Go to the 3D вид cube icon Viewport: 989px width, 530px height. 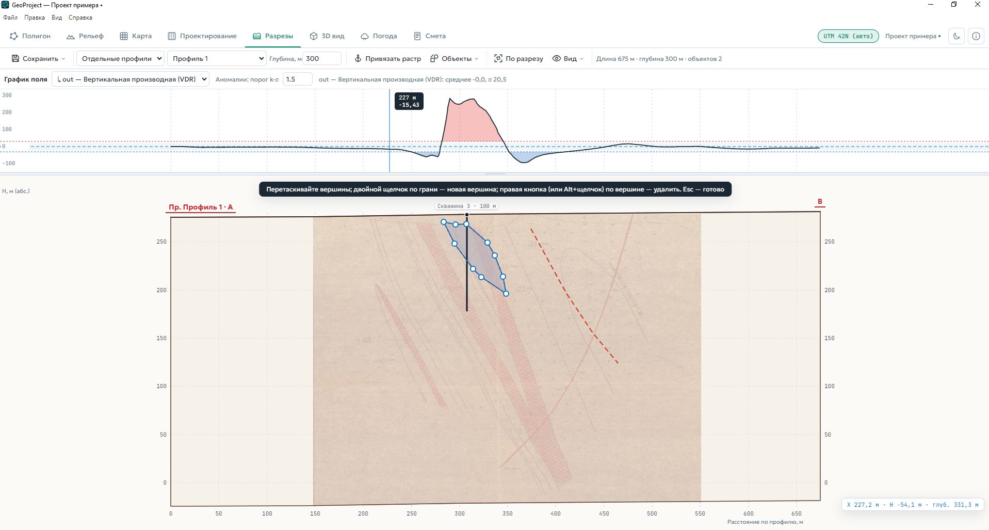point(313,36)
